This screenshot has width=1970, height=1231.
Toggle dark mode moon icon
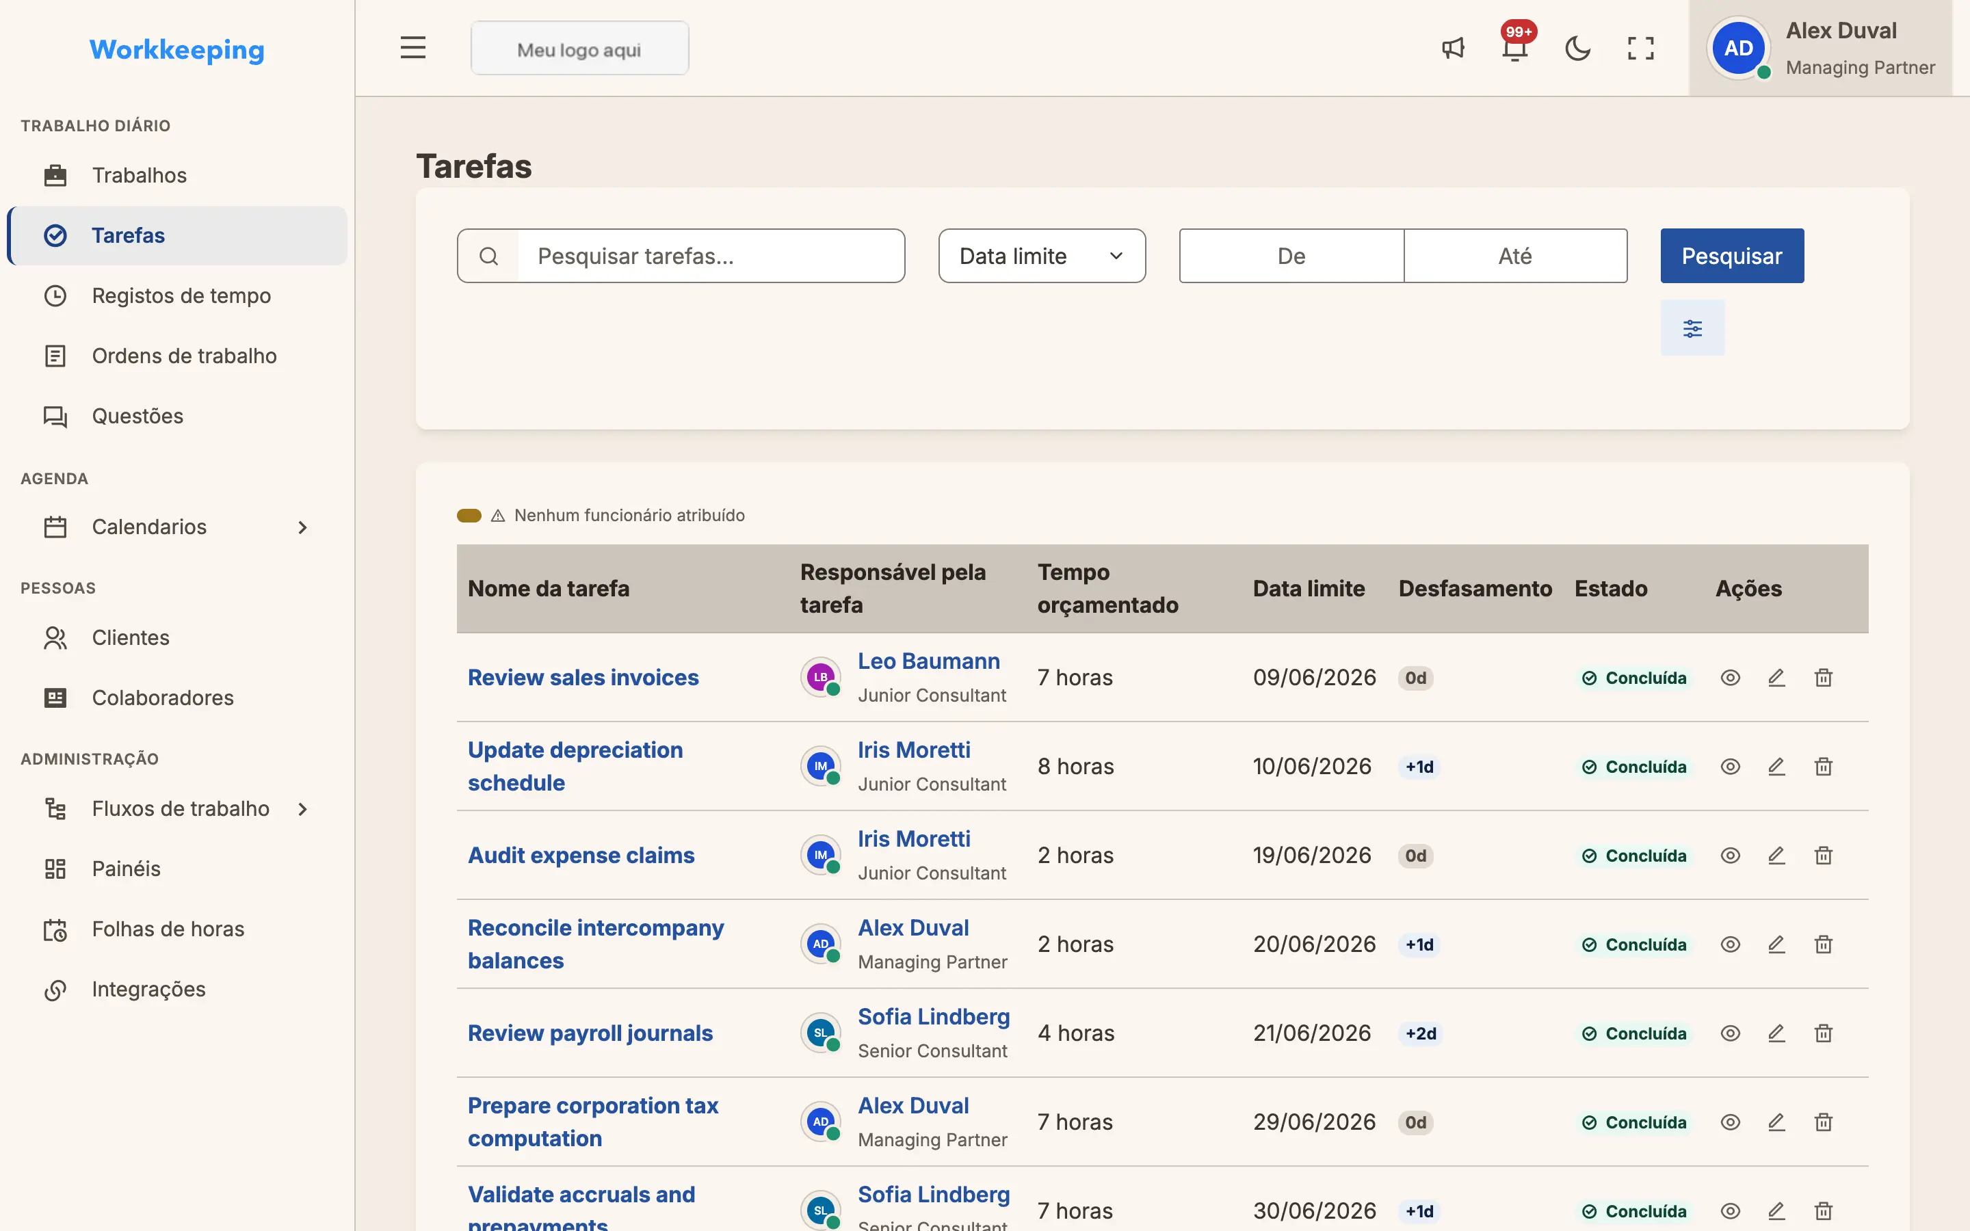coord(1577,48)
